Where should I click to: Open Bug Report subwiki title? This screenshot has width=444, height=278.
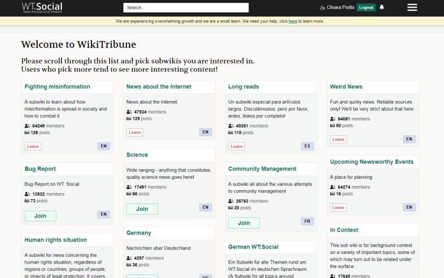coord(40,168)
